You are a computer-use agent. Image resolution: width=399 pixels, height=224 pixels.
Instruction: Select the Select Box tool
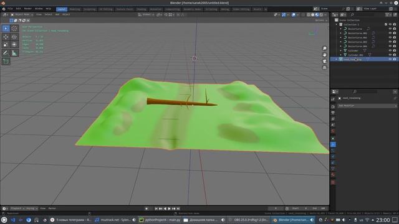tap(6, 29)
